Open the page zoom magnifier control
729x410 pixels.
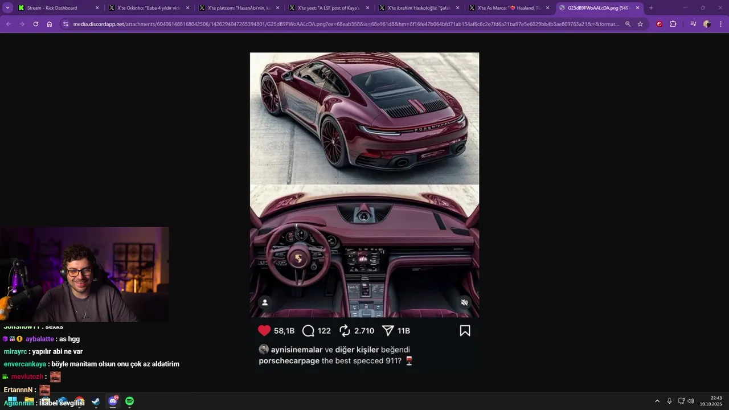click(x=628, y=24)
